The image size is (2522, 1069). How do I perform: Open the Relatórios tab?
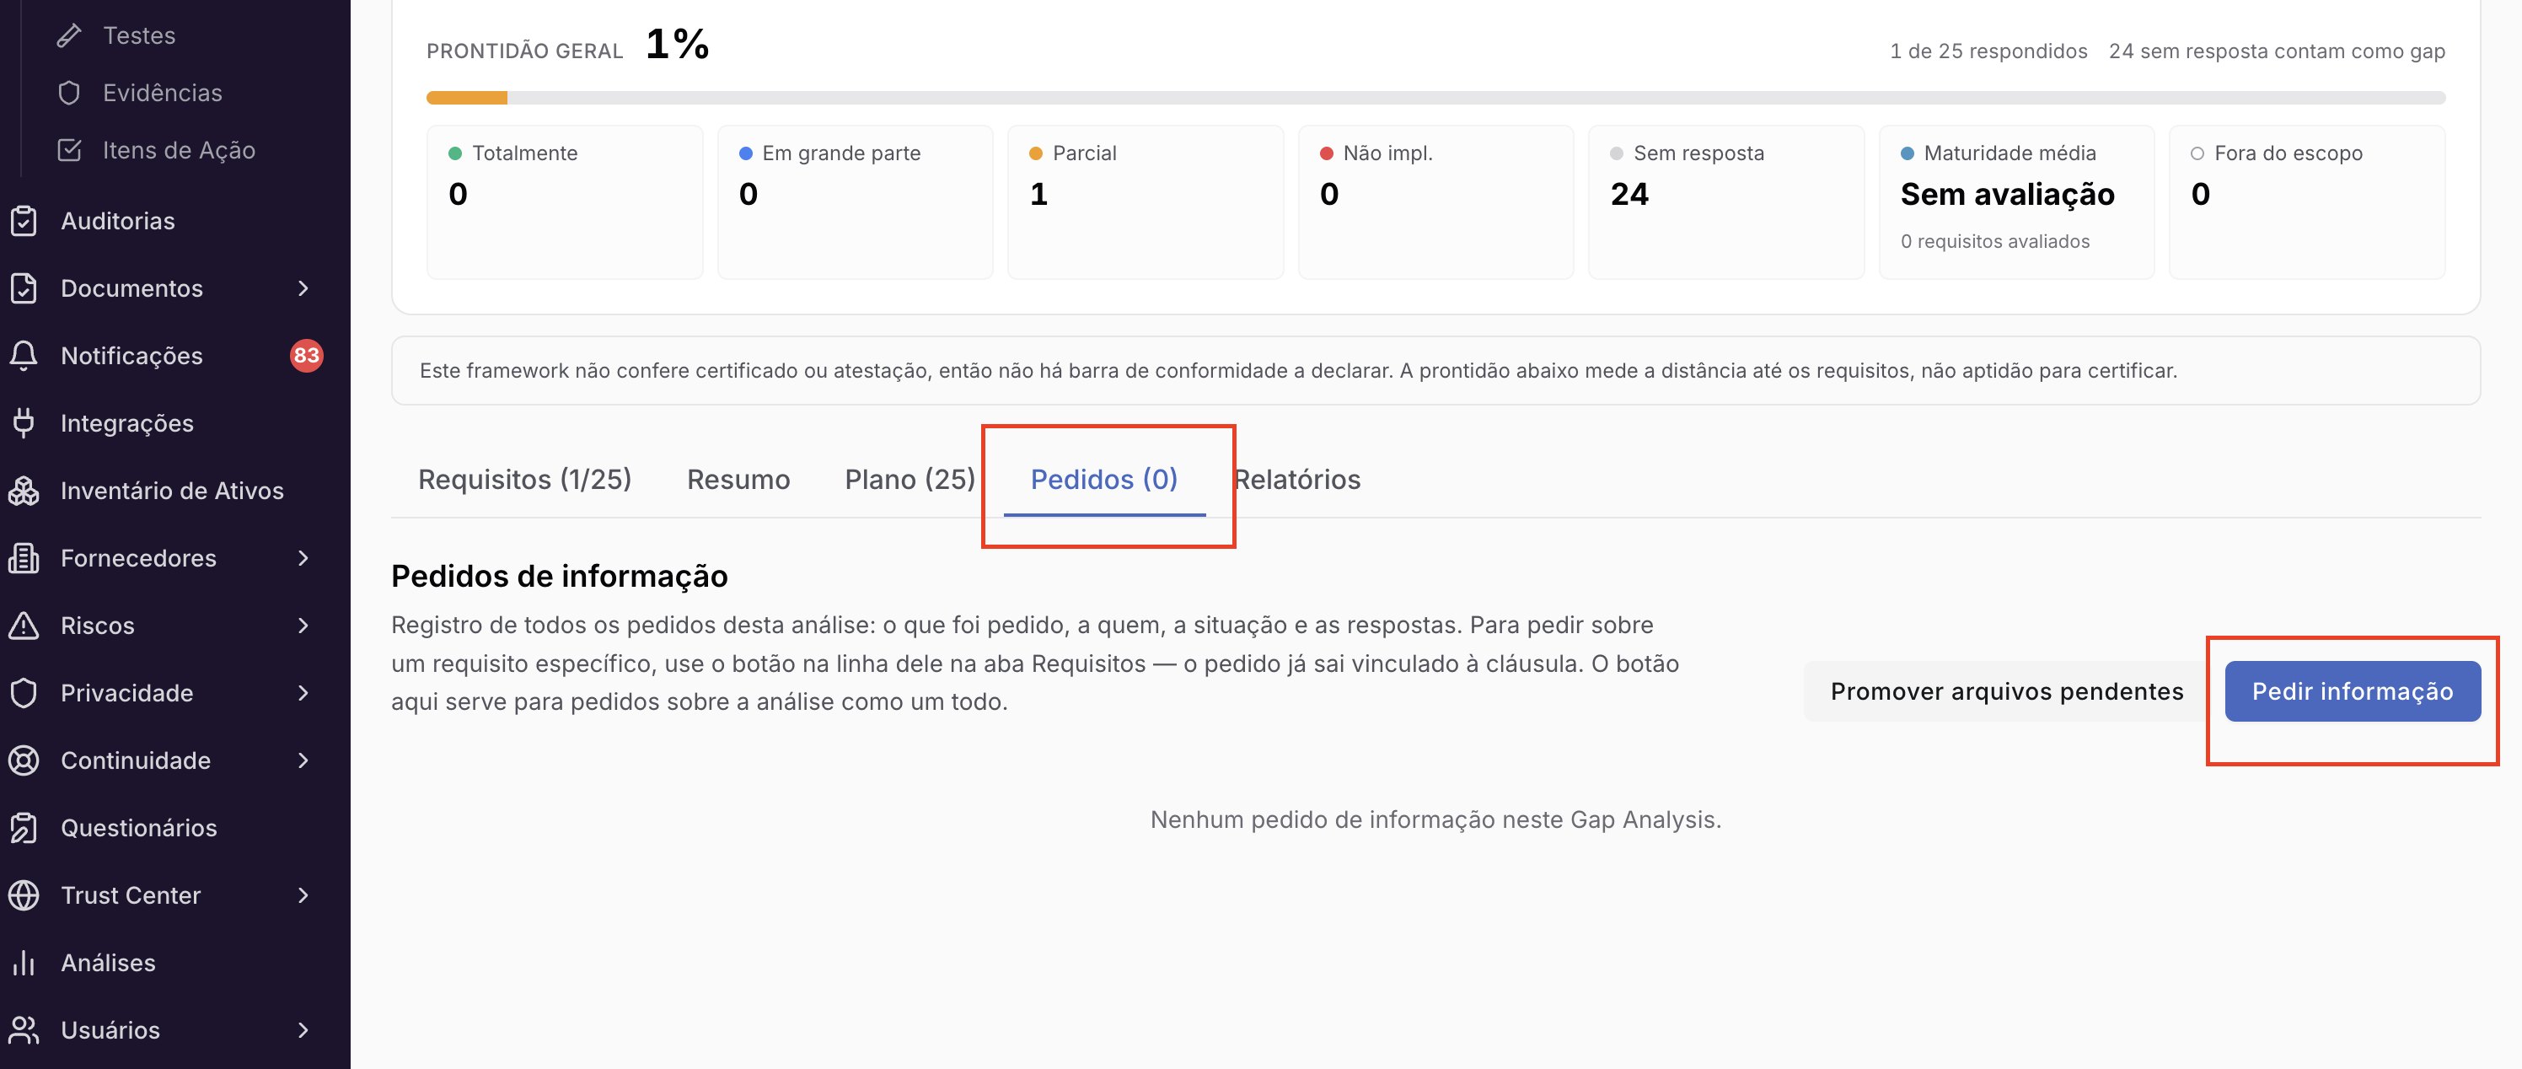click(x=1296, y=480)
